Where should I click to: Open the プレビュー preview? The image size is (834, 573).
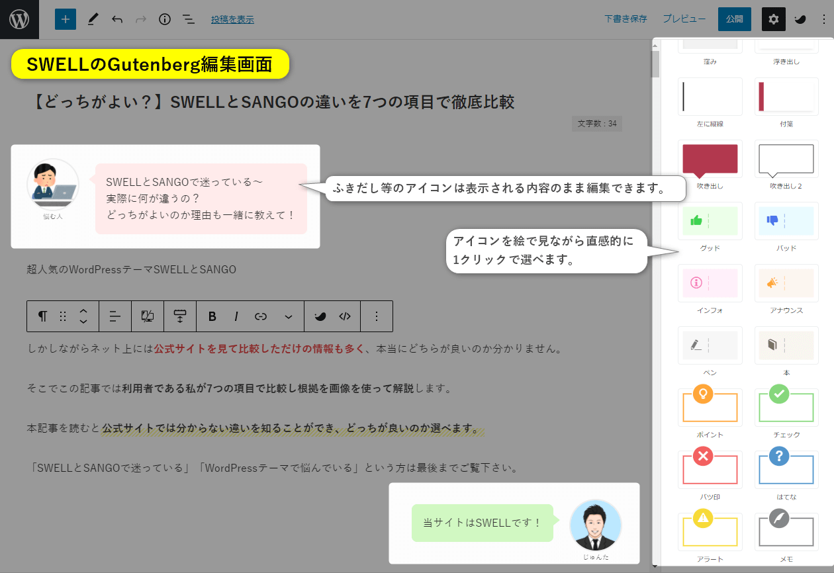click(x=684, y=19)
